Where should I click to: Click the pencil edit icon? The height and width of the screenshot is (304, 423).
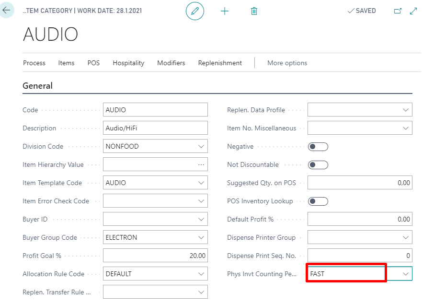195,11
